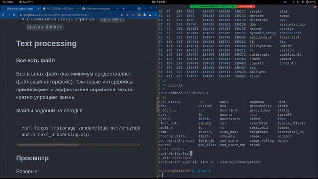This screenshot has width=318, height=179.
Task: Switch to the Administration Intro tab
Action: click(x=20, y=9)
